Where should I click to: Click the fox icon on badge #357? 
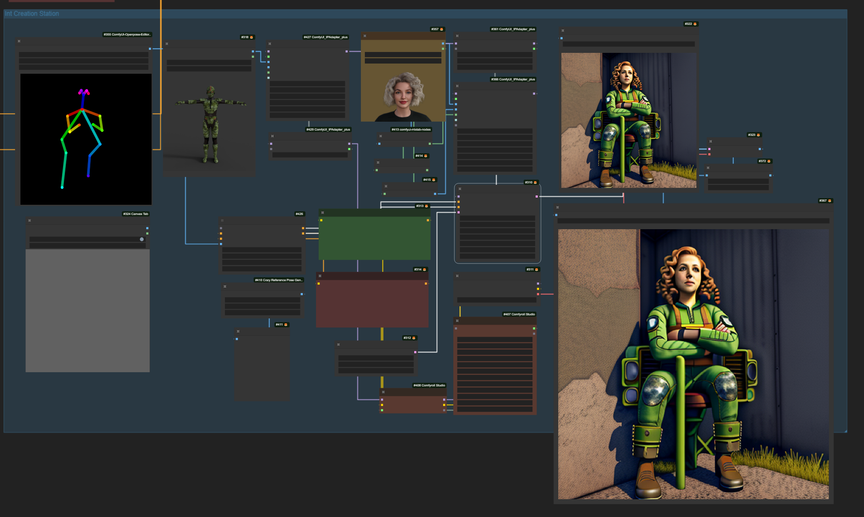(441, 29)
